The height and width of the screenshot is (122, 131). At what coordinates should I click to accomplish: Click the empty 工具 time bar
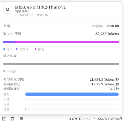point(72,99)
